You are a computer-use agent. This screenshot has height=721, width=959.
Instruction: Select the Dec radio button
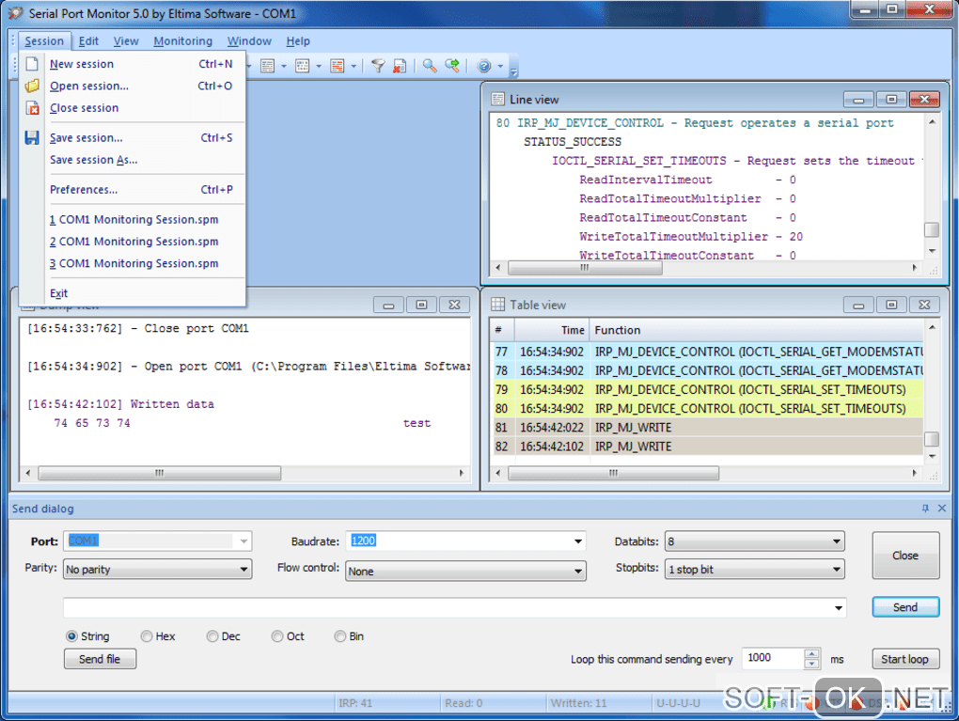(x=212, y=636)
